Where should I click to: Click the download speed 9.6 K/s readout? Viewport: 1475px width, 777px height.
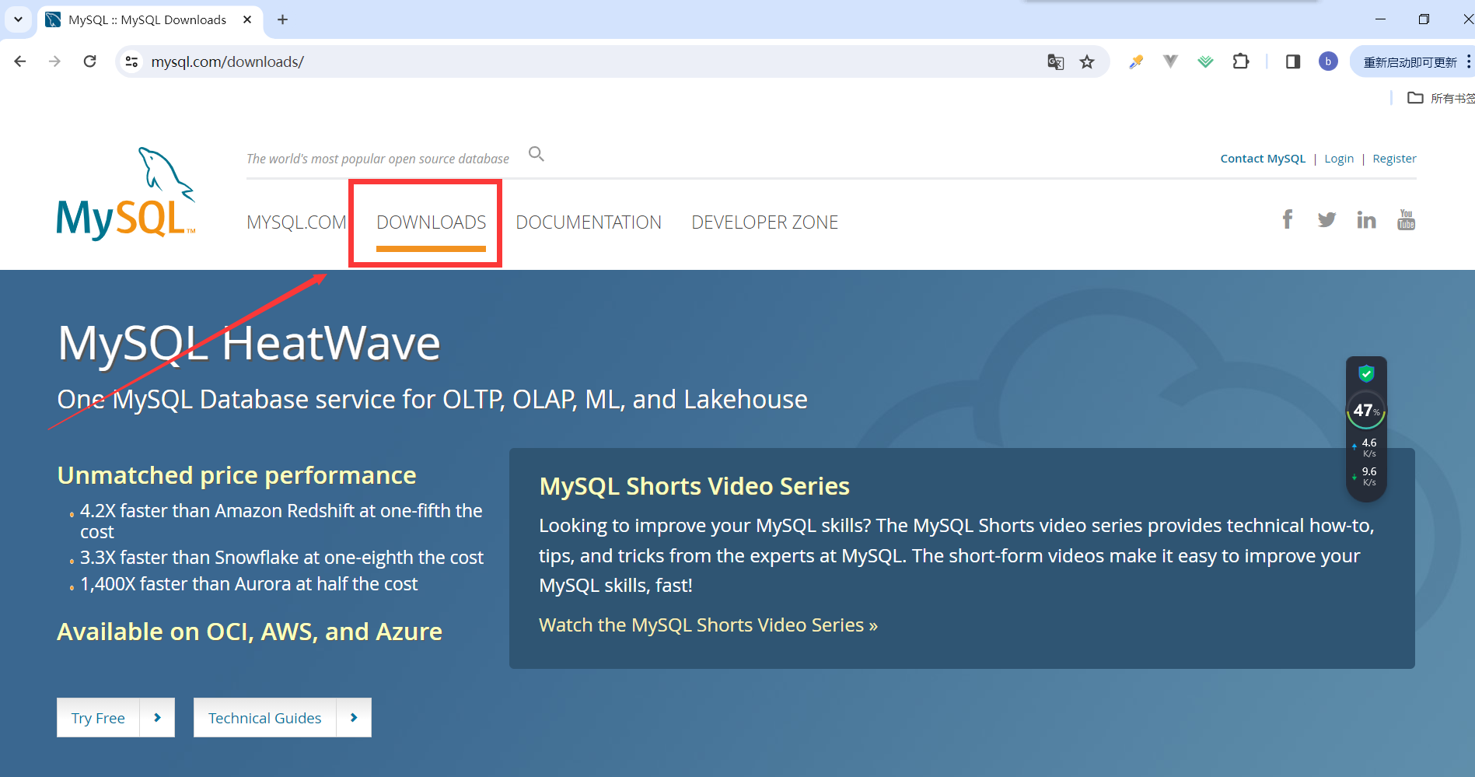point(1366,476)
